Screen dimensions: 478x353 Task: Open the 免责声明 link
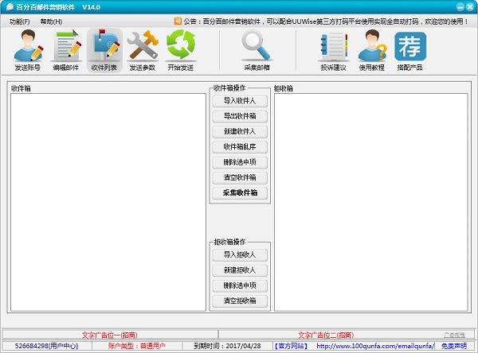tap(454, 346)
